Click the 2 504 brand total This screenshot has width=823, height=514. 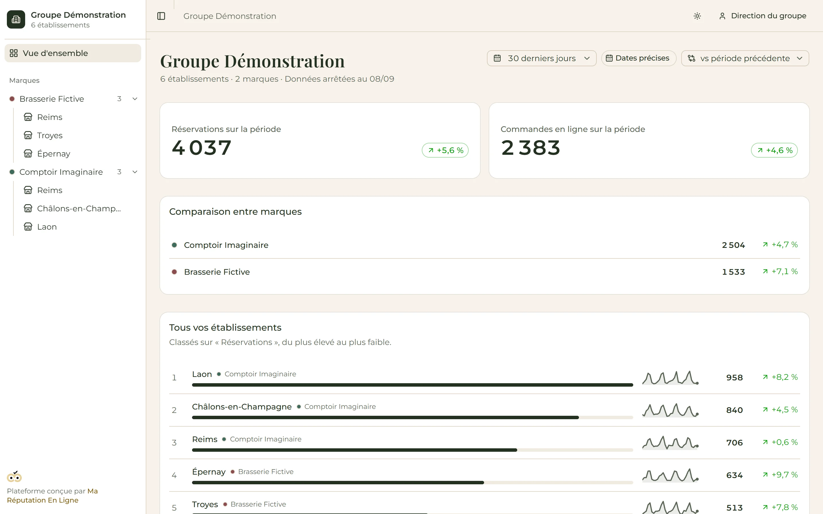(734, 245)
